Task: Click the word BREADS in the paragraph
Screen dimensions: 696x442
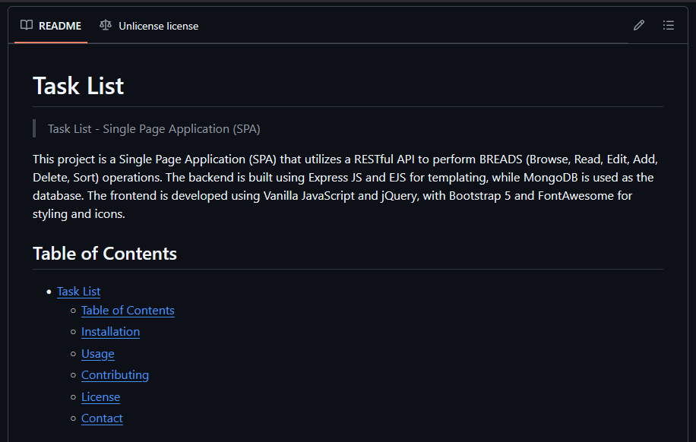Action: (x=501, y=159)
